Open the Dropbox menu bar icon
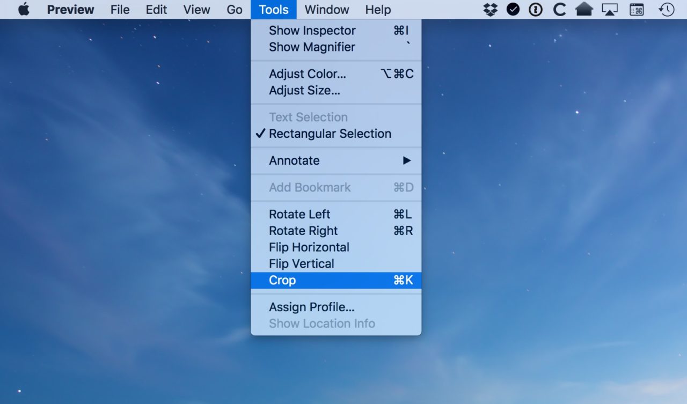 coord(490,9)
